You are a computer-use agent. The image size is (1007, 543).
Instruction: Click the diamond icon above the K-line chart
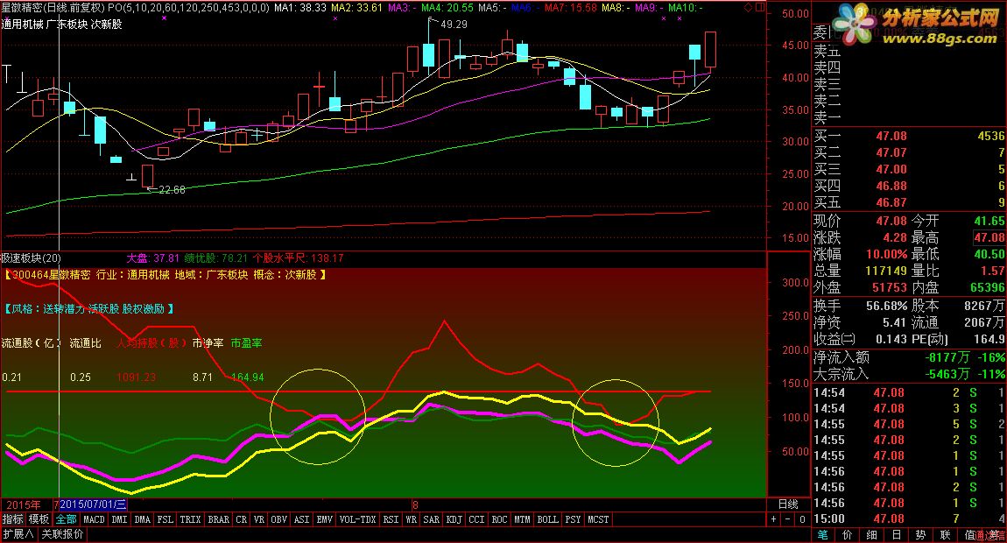(748, 8)
